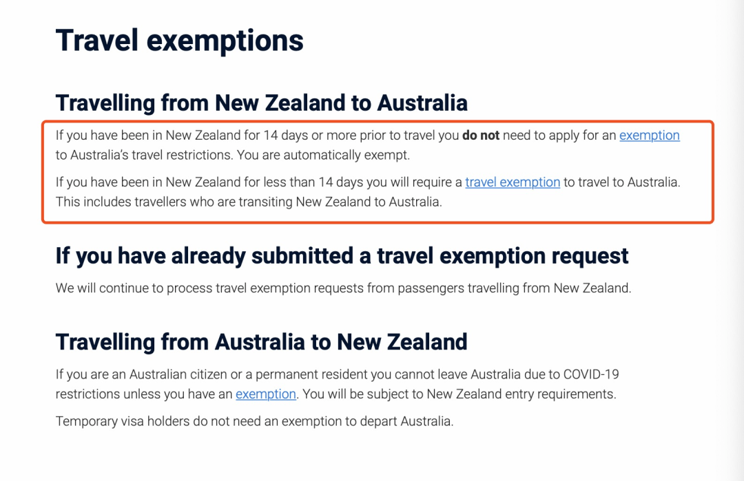Click the "Travelling from New Zealand to Australia" heading

point(261,103)
